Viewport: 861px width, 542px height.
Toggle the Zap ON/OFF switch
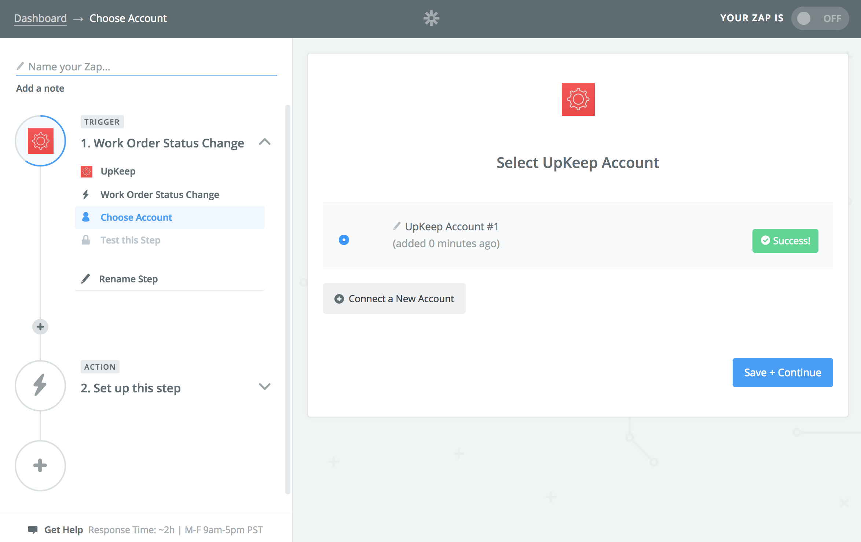point(820,18)
